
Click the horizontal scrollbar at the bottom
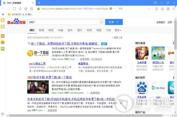click(x=90, y=116)
